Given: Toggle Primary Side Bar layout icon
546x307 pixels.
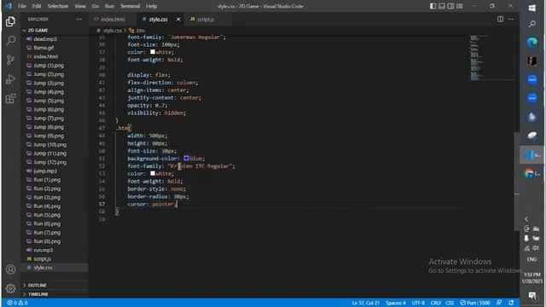Looking at the screenshot, I should (x=433, y=6).
